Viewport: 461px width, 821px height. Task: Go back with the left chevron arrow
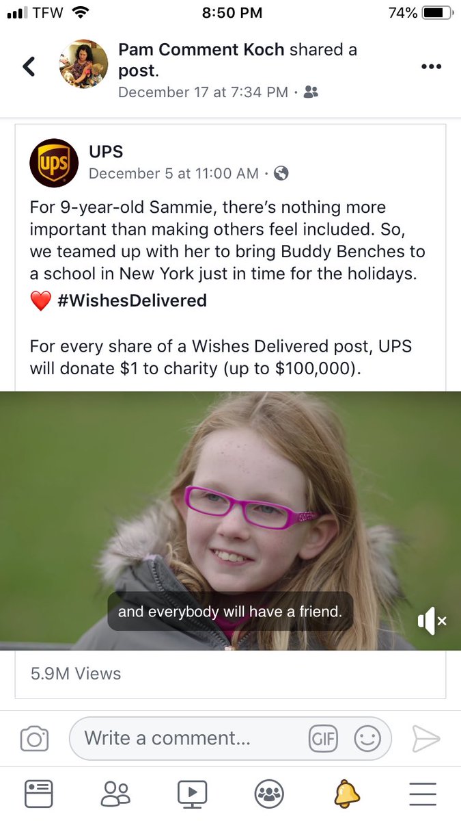[x=29, y=66]
